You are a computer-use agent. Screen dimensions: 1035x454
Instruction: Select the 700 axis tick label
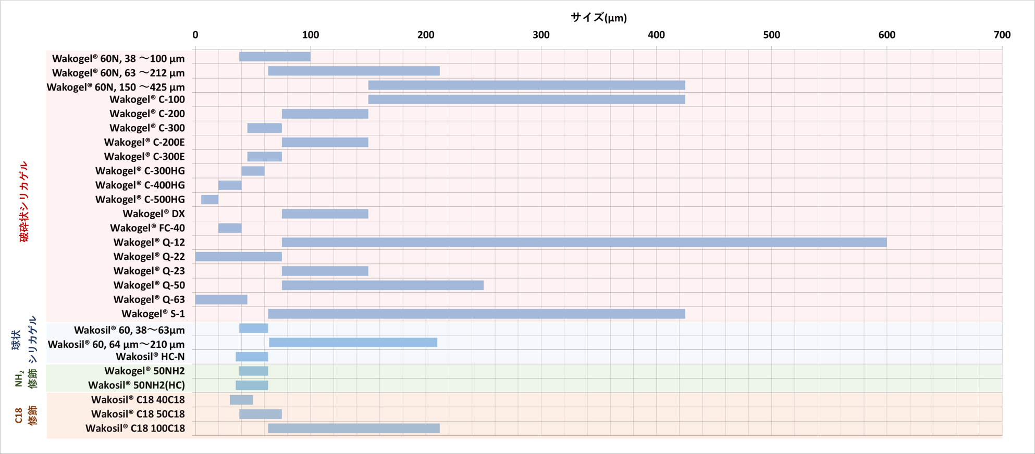1002,35
